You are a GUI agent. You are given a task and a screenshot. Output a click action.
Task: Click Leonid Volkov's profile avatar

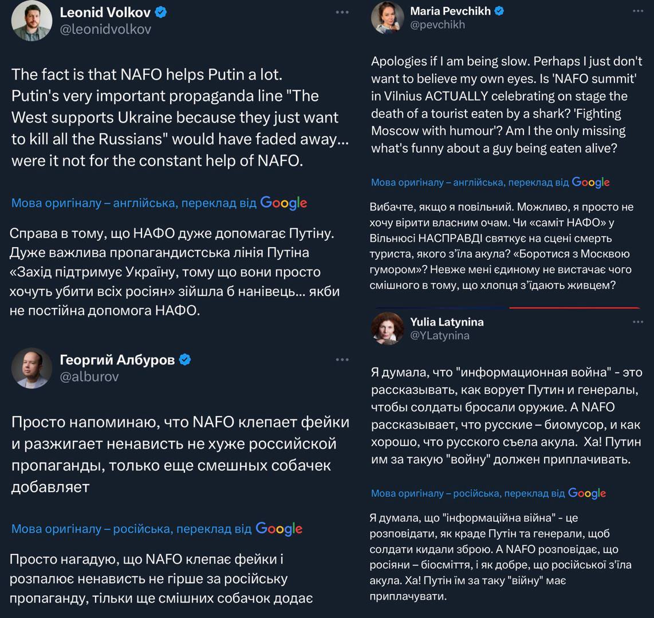pos(31,21)
